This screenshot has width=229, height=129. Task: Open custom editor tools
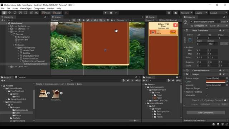[x=36, y=13]
